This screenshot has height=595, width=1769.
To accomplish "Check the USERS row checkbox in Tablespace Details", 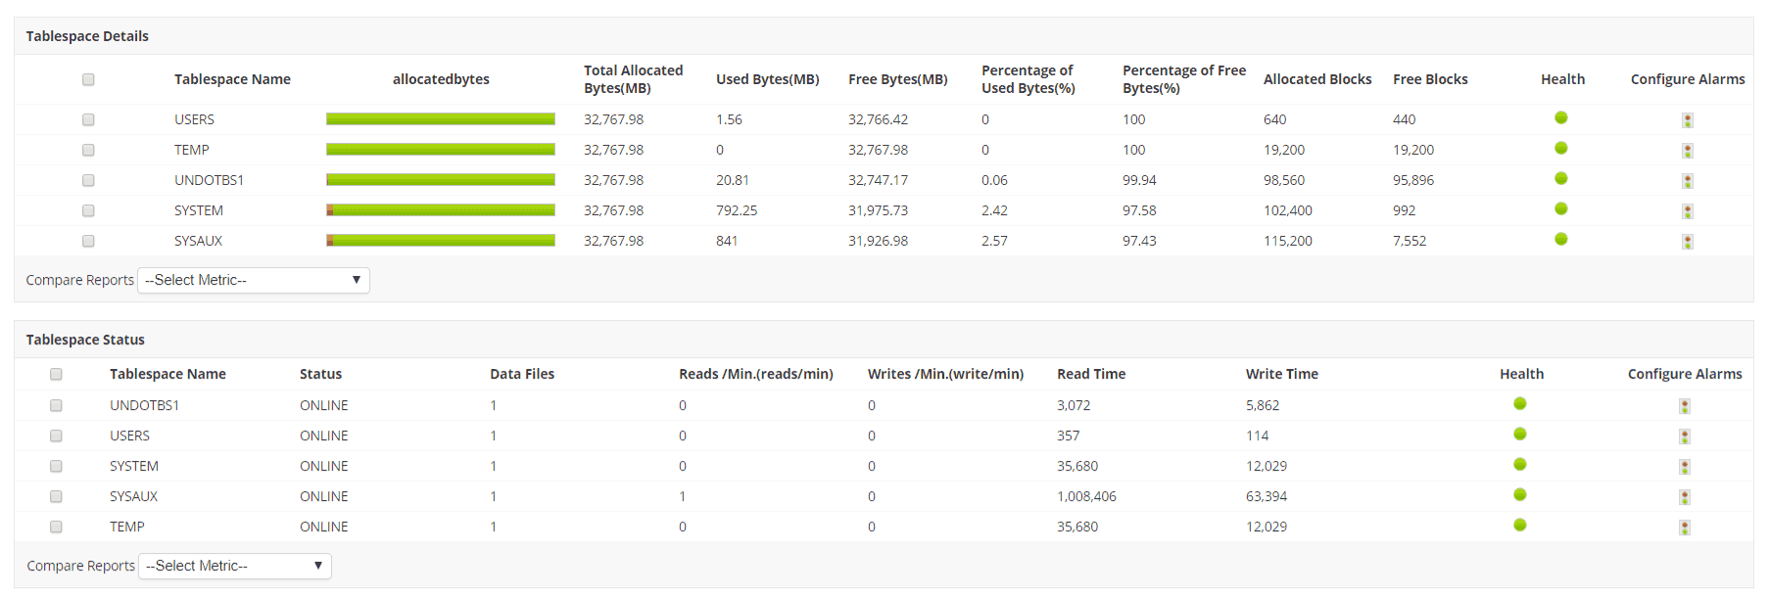I will click(x=88, y=119).
